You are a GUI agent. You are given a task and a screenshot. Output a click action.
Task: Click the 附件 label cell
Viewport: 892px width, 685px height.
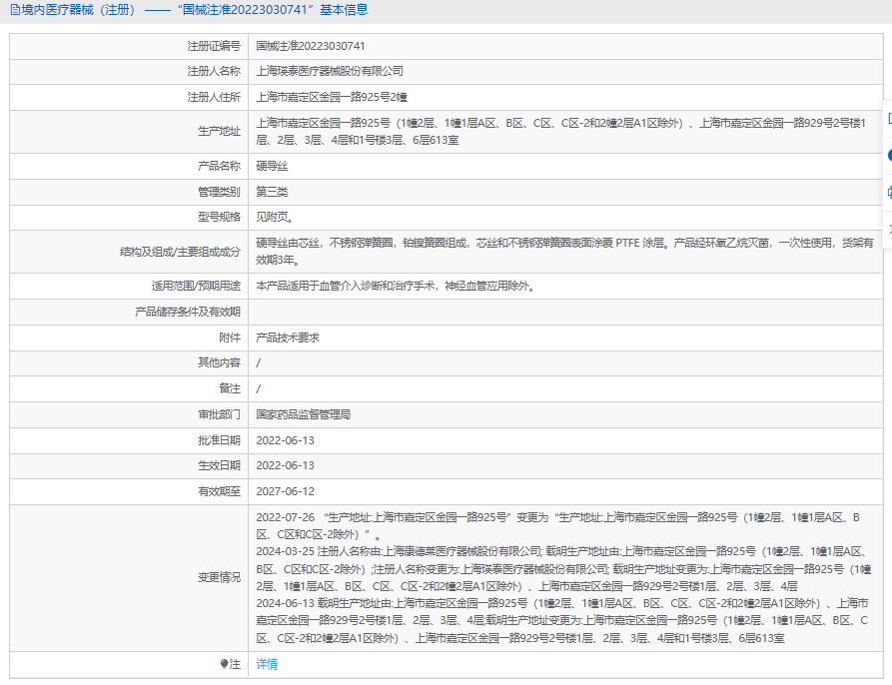click(129, 338)
